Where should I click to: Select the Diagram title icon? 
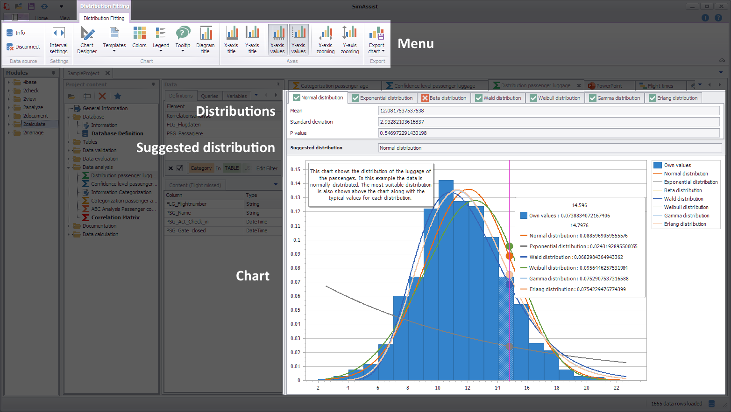point(206,33)
